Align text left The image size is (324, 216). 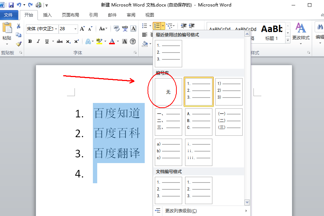[x=145, y=35]
